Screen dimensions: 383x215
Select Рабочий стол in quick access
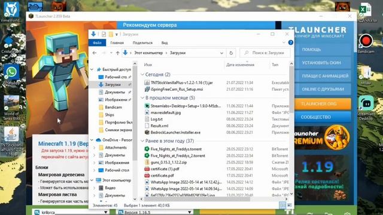[115, 77]
